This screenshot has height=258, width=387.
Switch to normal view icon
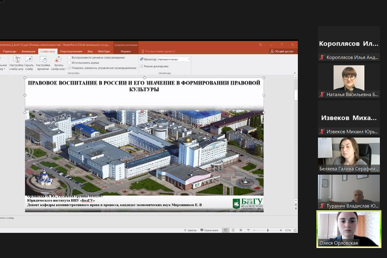point(226,230)
